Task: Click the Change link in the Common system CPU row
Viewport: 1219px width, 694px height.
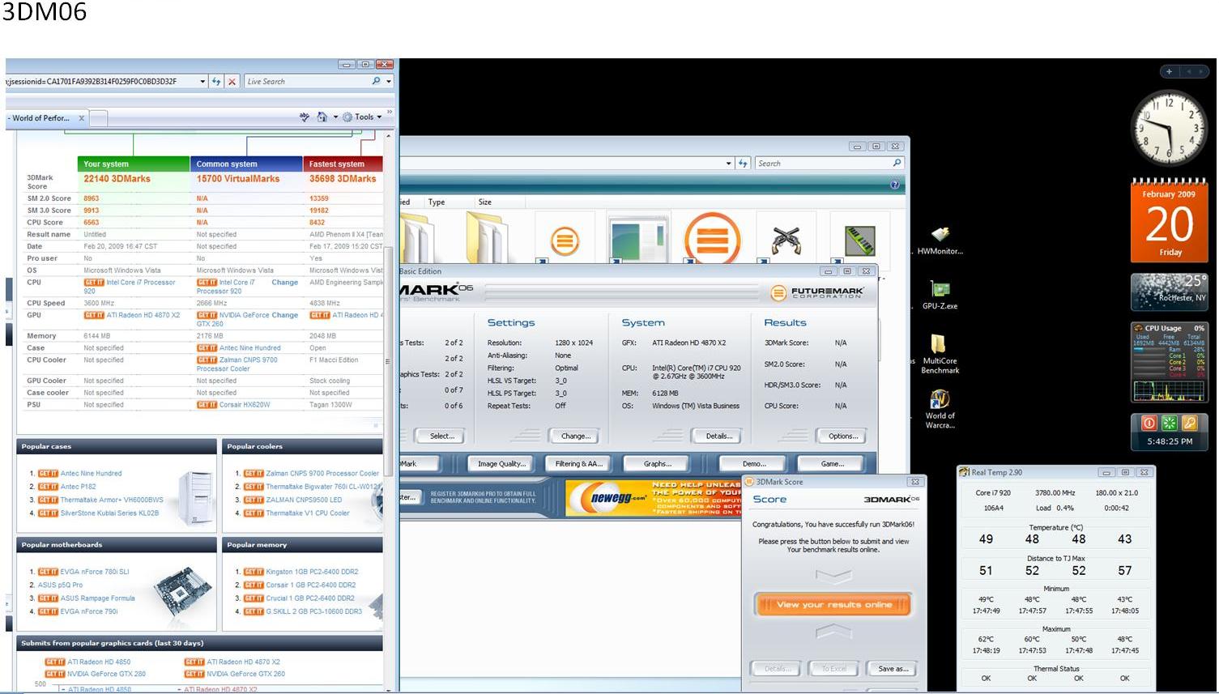Action: [x=284, y=282]
